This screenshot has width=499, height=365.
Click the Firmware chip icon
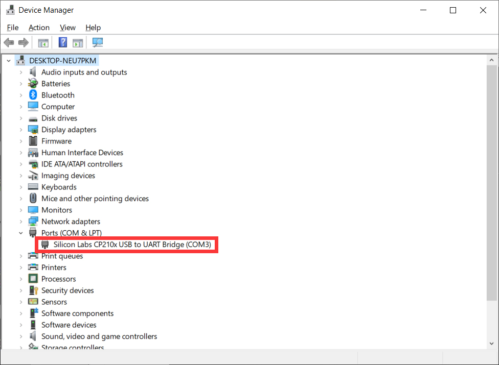click(x=33, y=141)
